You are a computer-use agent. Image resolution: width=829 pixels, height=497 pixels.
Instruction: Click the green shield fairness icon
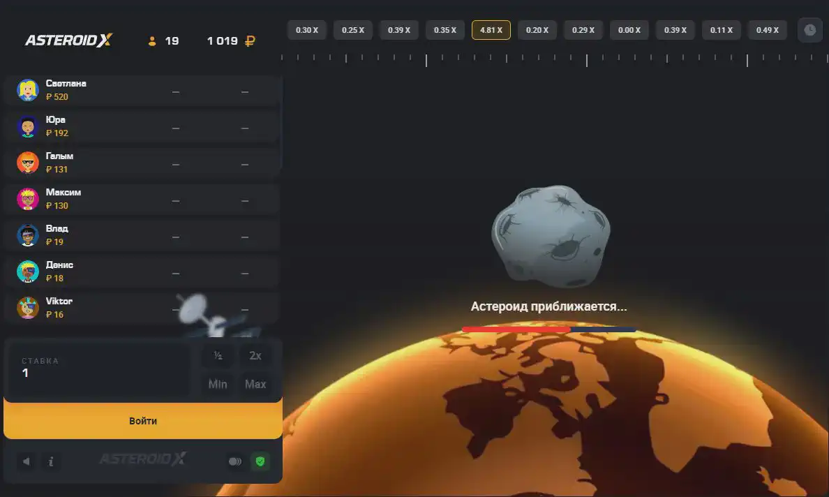point(260,461)
